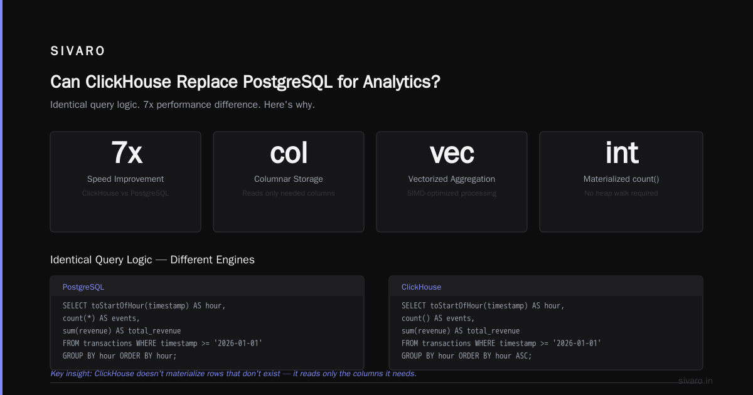Click the SIMD-optimized processing caption

[x=452, y=193]
